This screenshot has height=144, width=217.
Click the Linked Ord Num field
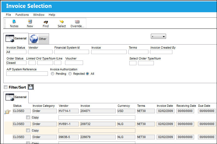45,63
